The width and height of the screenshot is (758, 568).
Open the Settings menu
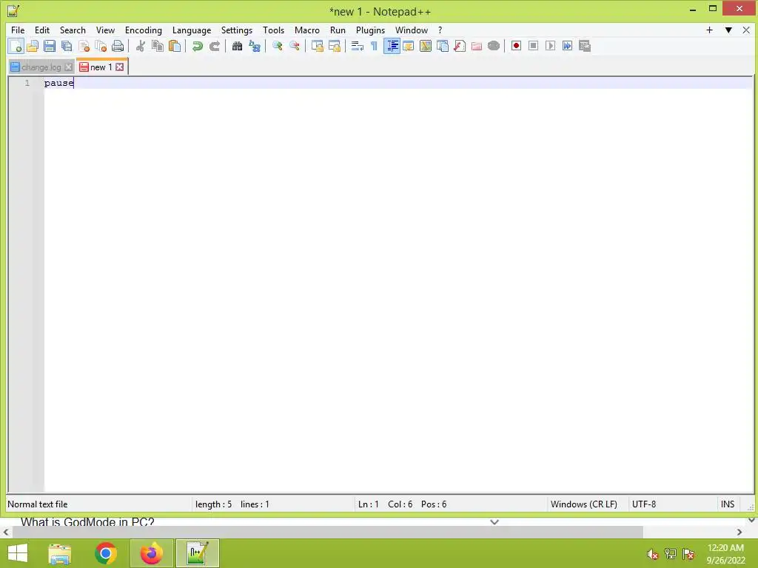tap(237, 30)
